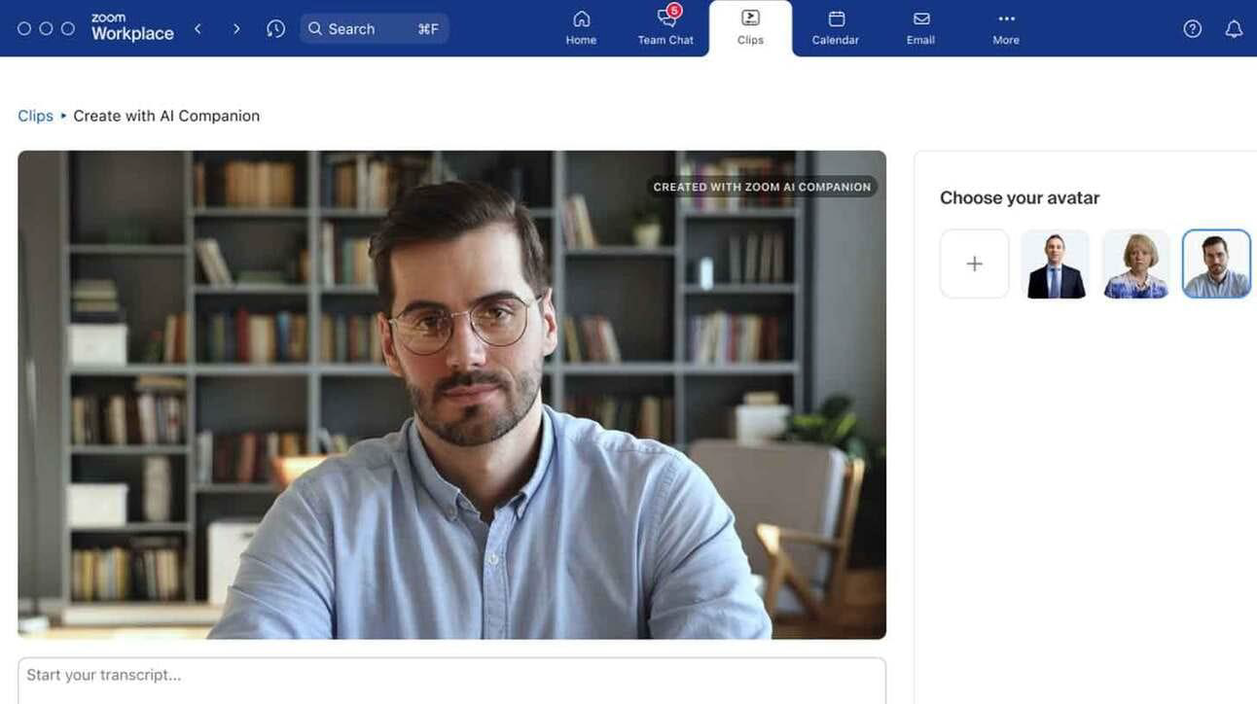Switch to the Clips tab

pos(749,24)
